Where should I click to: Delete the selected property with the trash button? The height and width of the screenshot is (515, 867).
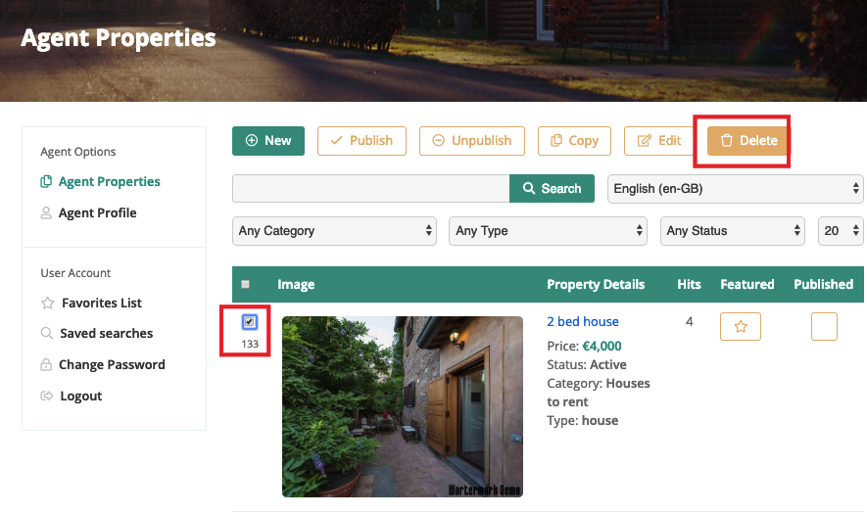click(x=747, y=141)
